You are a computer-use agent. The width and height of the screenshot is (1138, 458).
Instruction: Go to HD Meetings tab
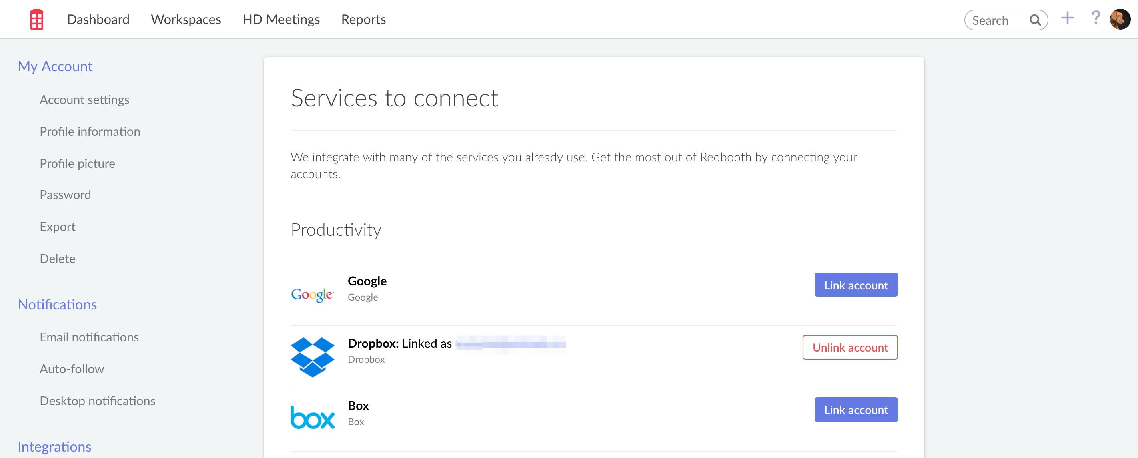tap(281, 20)
